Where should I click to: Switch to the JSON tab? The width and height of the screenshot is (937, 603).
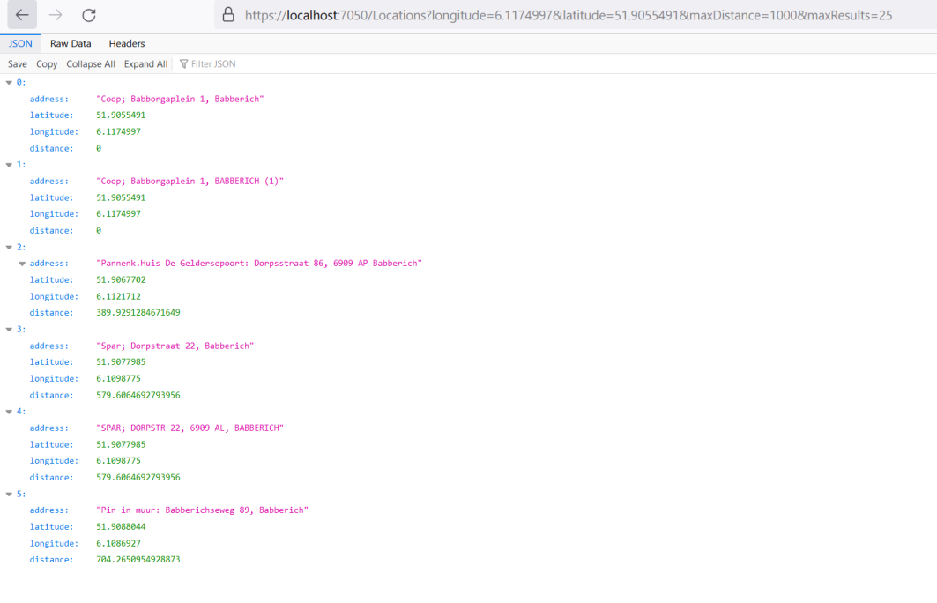tap(20, 43)
